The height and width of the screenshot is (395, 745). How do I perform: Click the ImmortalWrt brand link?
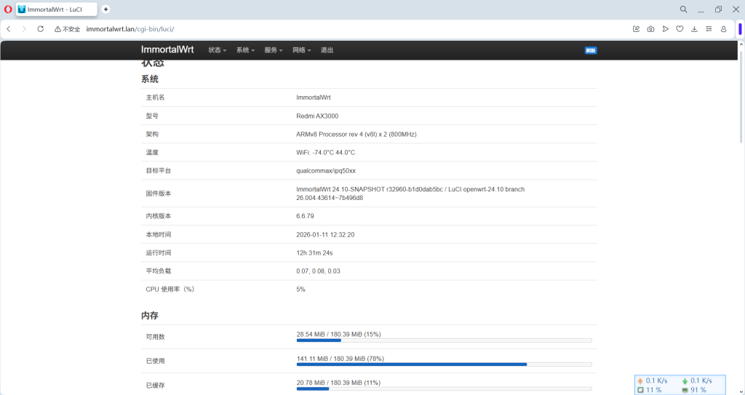click(169, 50)
